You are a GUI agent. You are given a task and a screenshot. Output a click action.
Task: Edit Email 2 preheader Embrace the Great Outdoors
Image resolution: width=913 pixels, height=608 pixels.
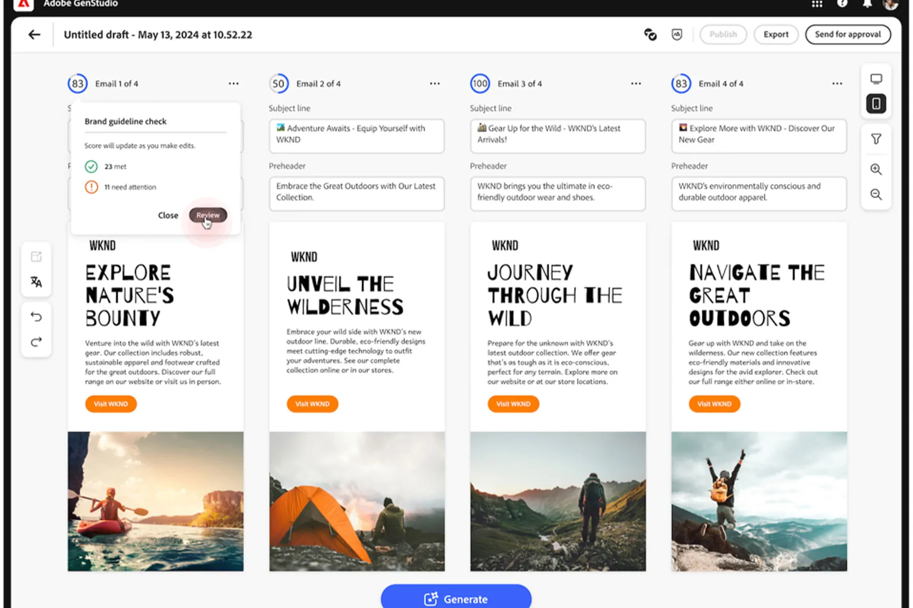coord(357,194)
